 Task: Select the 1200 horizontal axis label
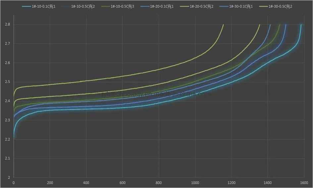coord(231,183)
